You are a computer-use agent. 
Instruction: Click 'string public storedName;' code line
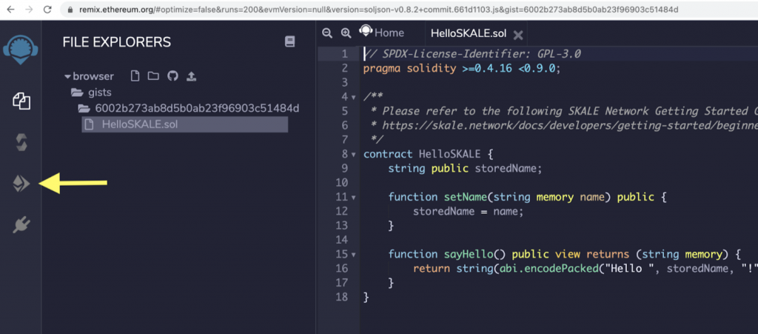click(466, 169)
